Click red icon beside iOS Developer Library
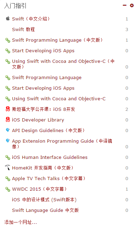Viewport: 137px width, 226px height. coord(8,120)
